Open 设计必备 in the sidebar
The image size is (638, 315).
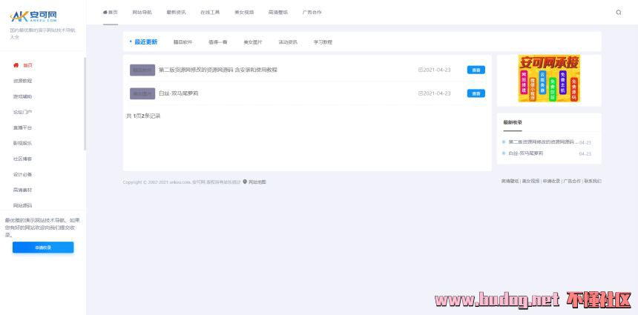[x=22, y=174]
